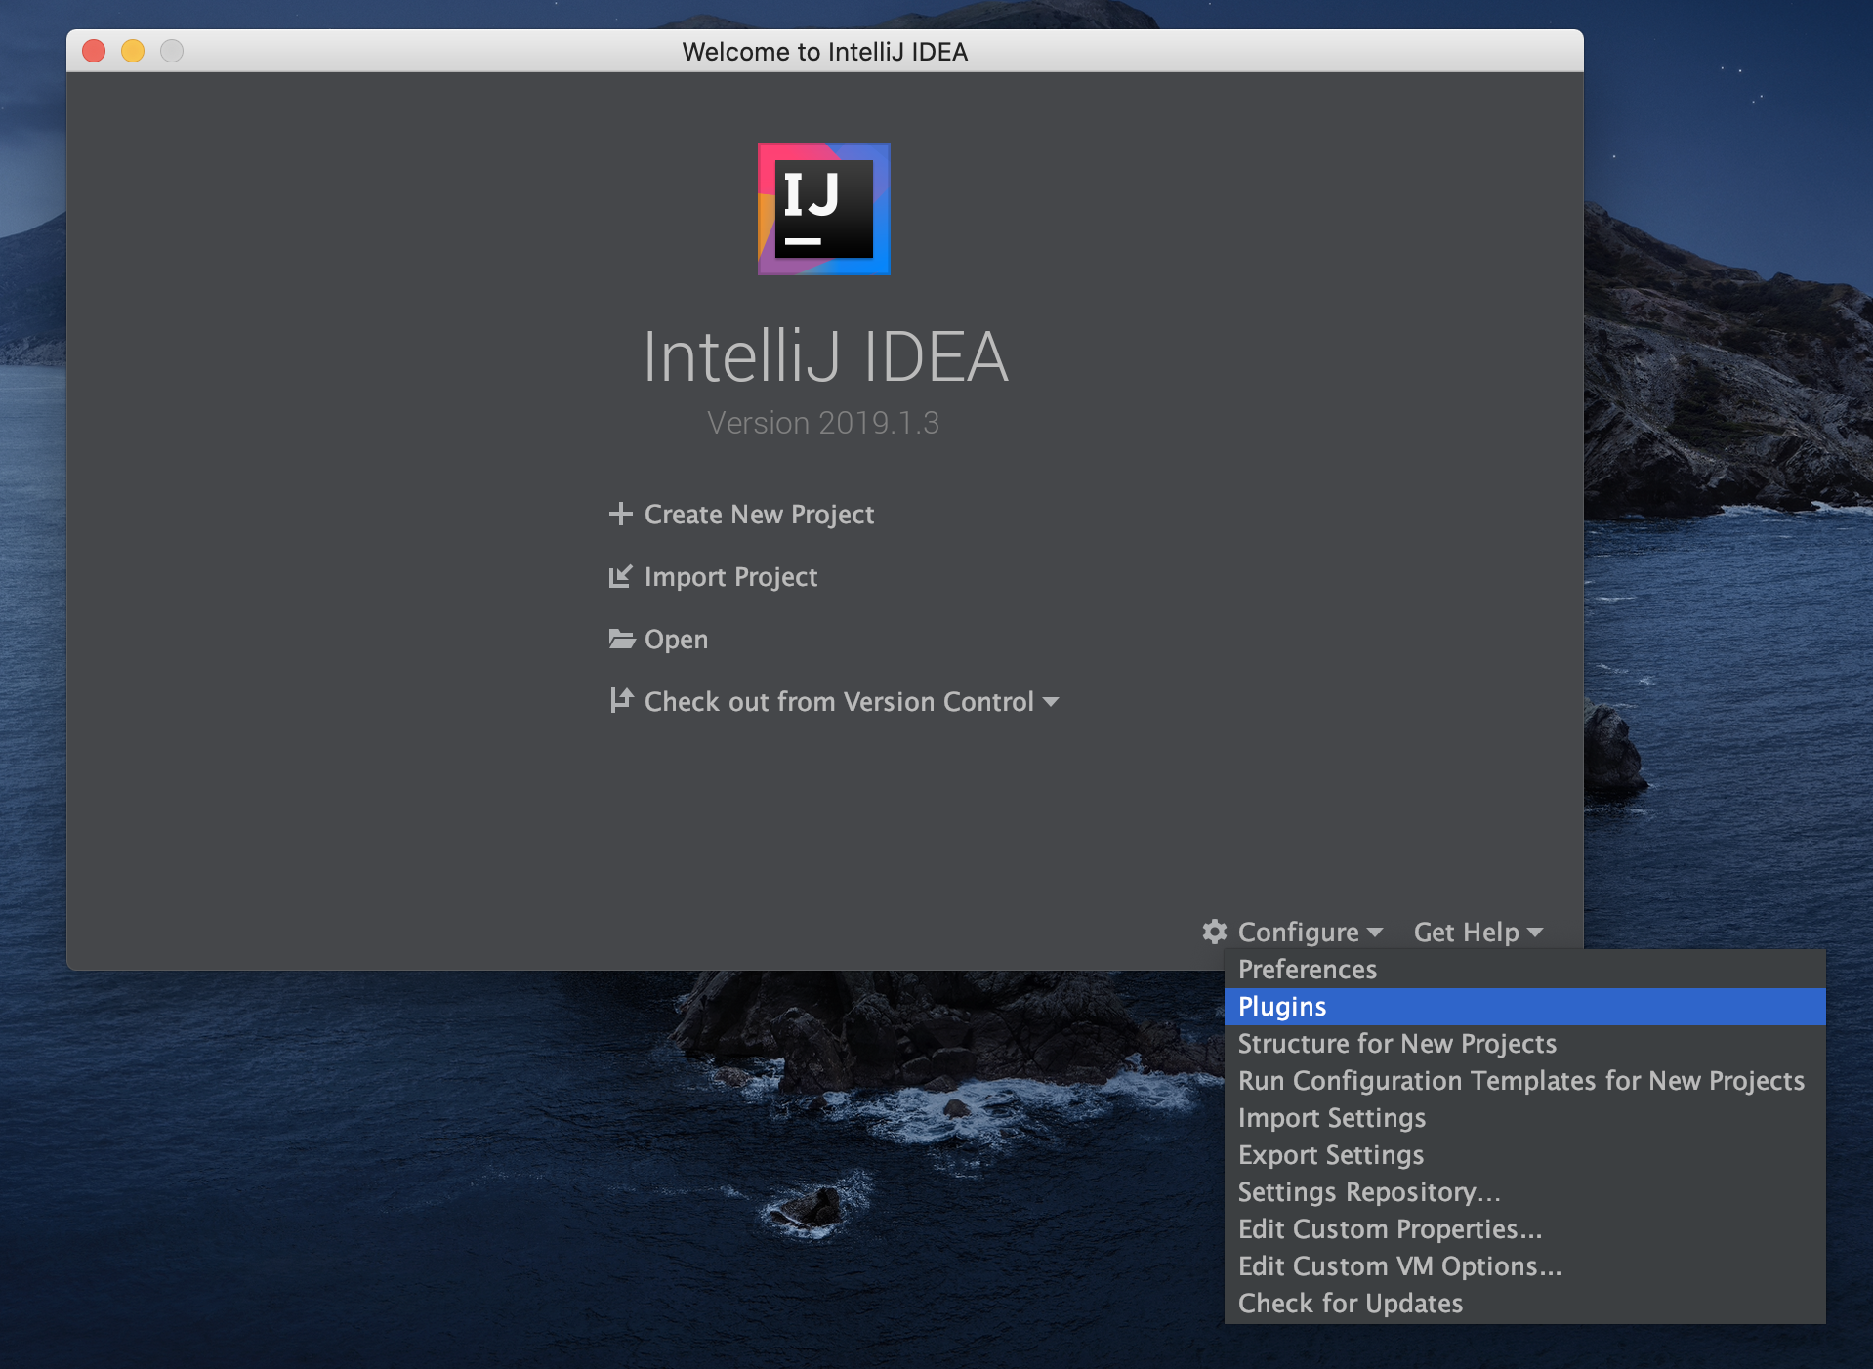Image resolution: width=1873 pixels, height=1369 pixels.
Task: Minimize the Welcome window with yellow button
Action: (x=133, y=51)
